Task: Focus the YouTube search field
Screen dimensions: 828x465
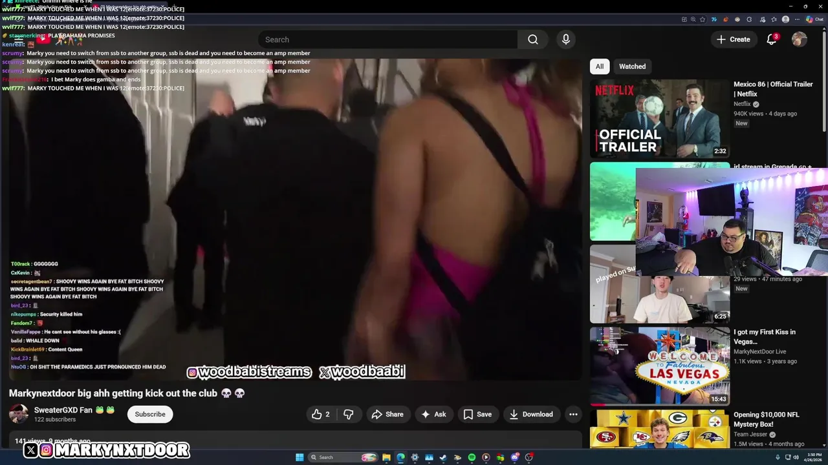Action: 388,39
